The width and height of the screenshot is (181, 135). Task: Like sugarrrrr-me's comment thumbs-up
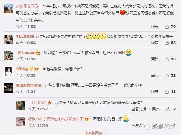[x=167, y=92]
